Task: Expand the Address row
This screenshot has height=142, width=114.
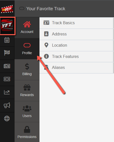Action: coord(76,34)
